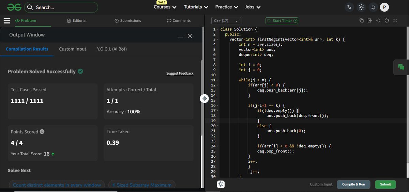Open the profile avatar 'P'
The height and width of the screenshot is (192, 409).
pyautogui.click(x=384, y=7)
